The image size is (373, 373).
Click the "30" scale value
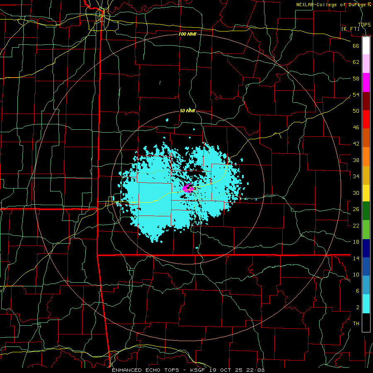click(356, 193)
